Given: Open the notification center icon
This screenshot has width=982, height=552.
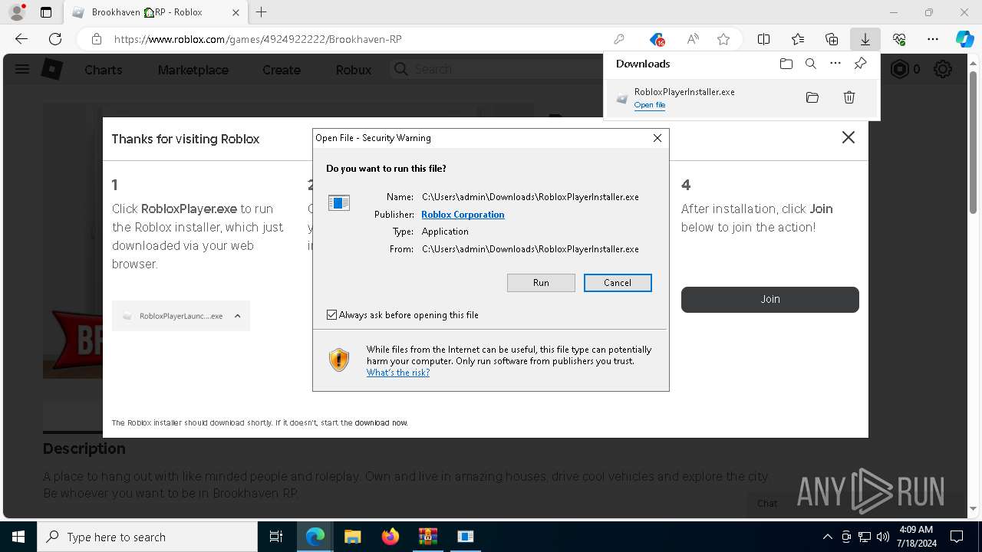Looking at the screenshot, I should (x=957, y=537).
